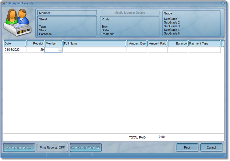Click the date cell 21/06/2022
The width and height of the screenshot is (230, 161).
tap(15, 50)
